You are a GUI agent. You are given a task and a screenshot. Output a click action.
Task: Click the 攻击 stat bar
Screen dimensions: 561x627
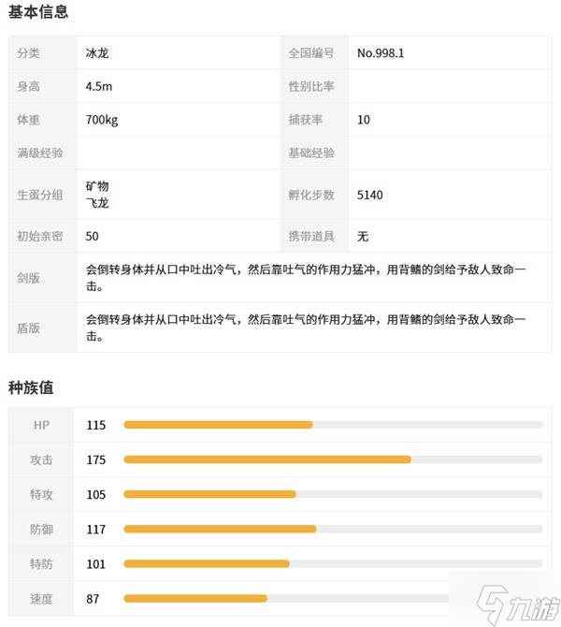pos(332,459)
